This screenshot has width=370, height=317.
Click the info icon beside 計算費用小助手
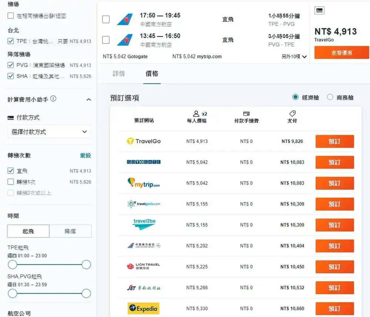[x=54, y=99]
